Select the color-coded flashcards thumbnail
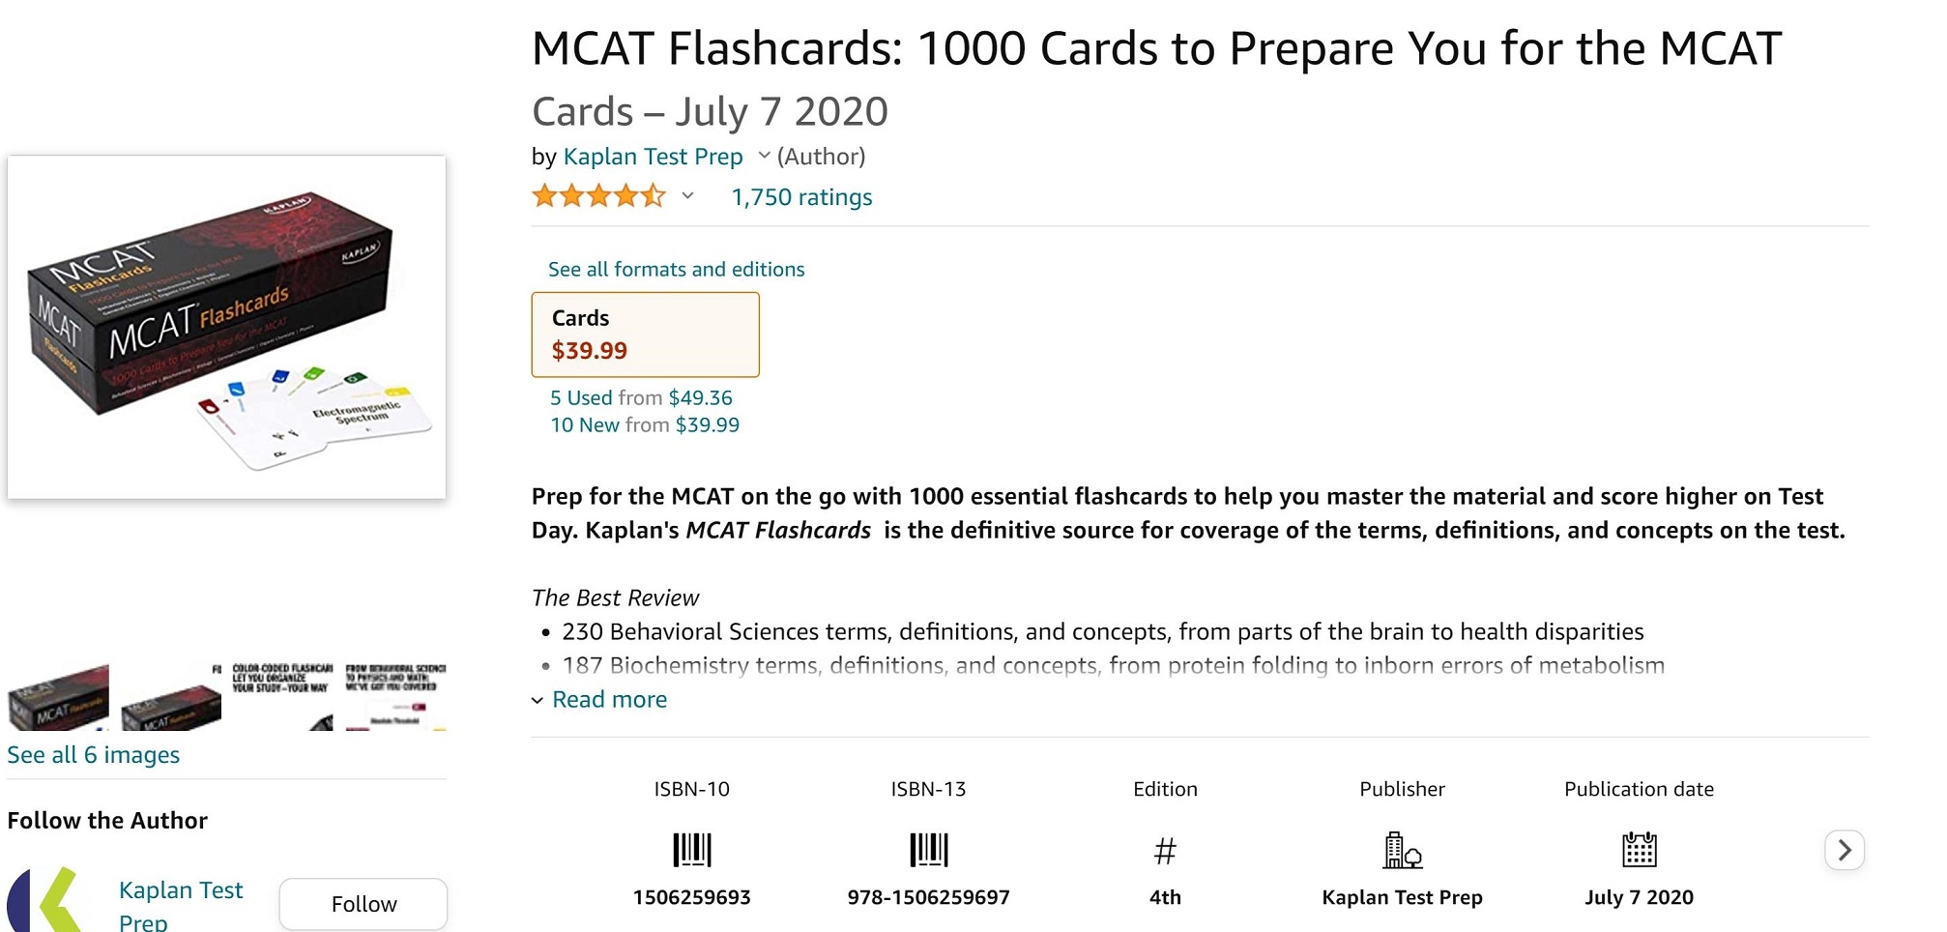Viewport: 1947px width, 932px height. [x=281, y=696]
